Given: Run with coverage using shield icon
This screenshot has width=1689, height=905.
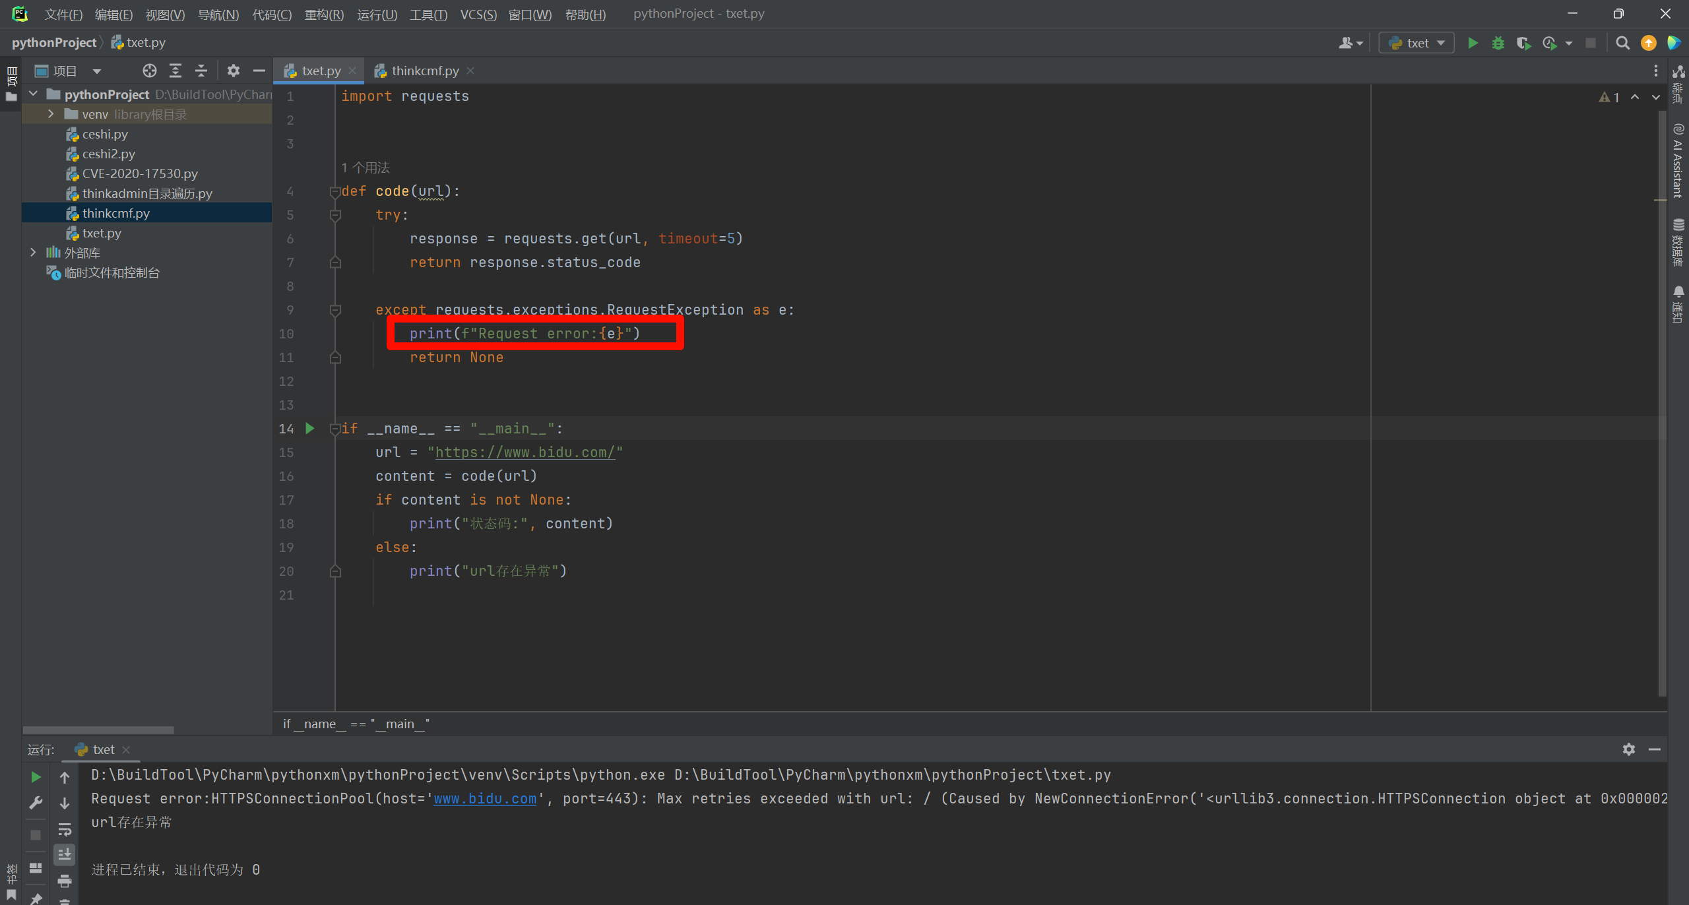Looking at the screenshot, I should tap(1523, 43).
